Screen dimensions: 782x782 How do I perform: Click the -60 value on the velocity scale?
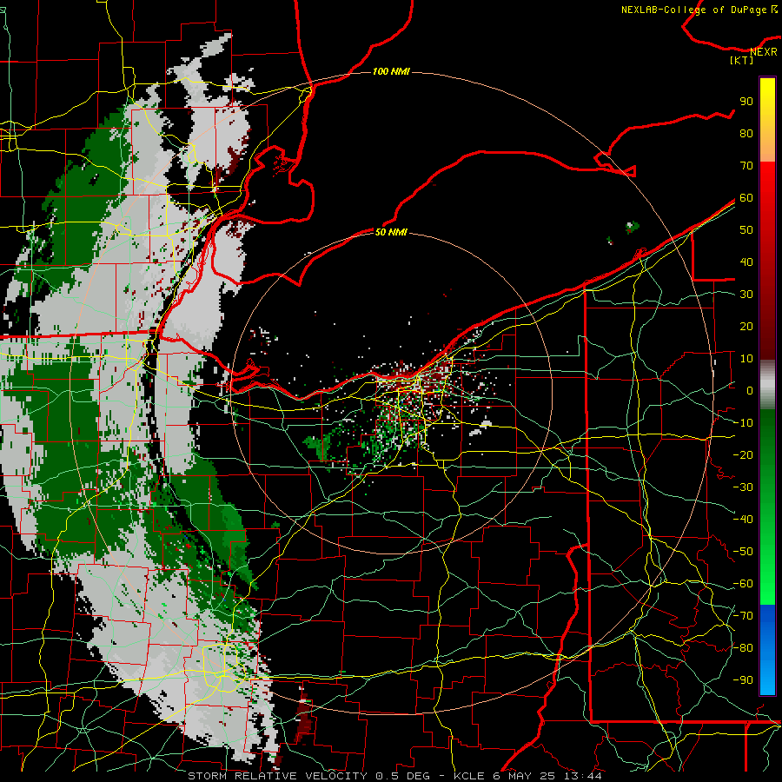click(x=743, y=584)
